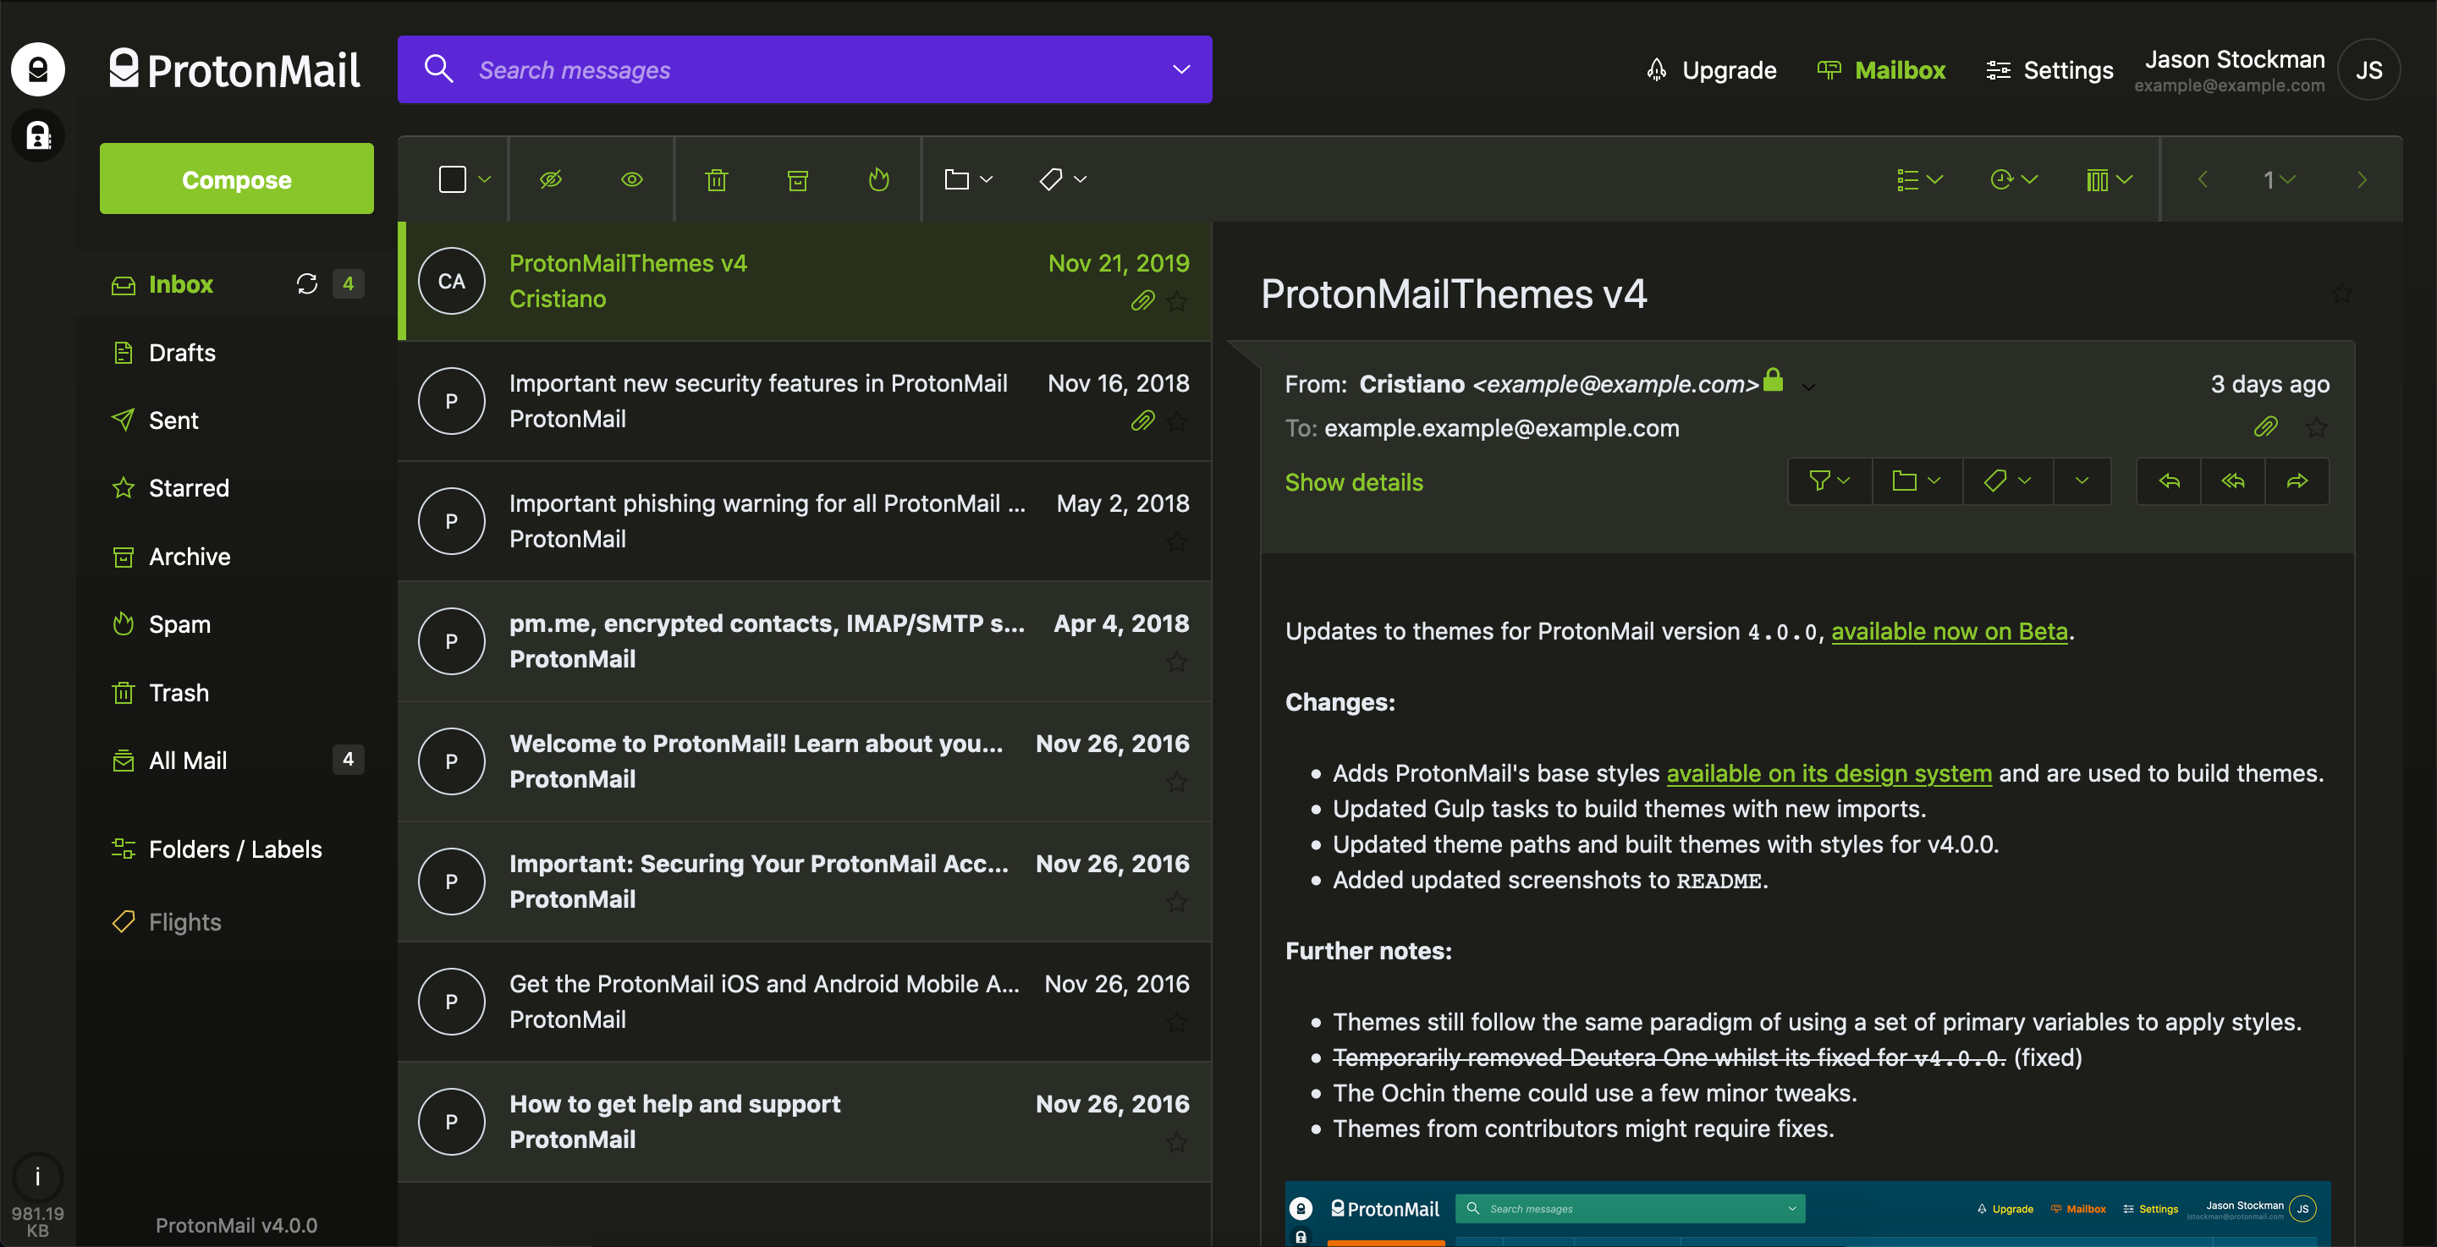Screen dimensions: 2437x1247
Task: Click the trash icon in the toolbar
Action: point(716,179)
